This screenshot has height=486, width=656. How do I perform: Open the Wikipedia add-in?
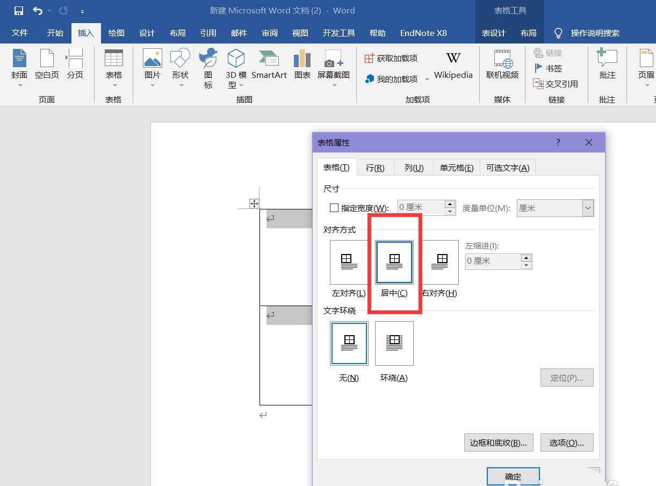tap(453, 64)
